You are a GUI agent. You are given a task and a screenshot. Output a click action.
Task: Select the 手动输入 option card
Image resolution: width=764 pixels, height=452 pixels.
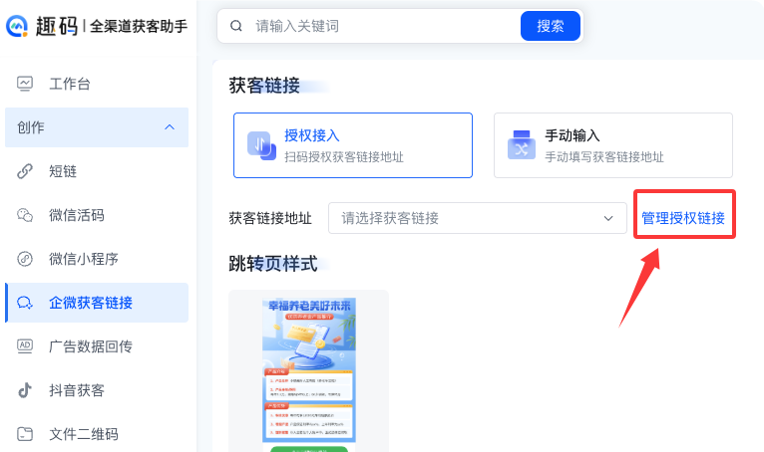tap(613, 145)
